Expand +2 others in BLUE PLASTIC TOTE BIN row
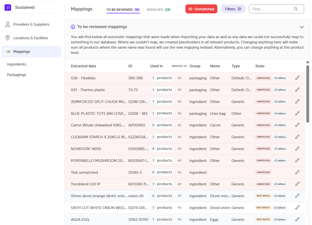 coord(279,113)
